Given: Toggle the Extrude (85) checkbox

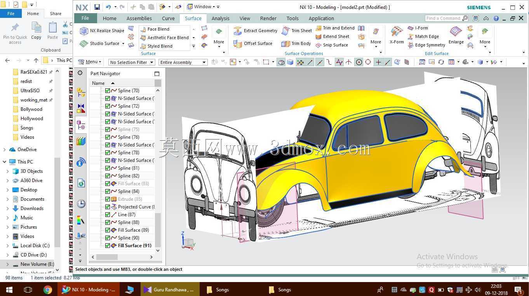Looking at the screenshot, I should [108, 199].
